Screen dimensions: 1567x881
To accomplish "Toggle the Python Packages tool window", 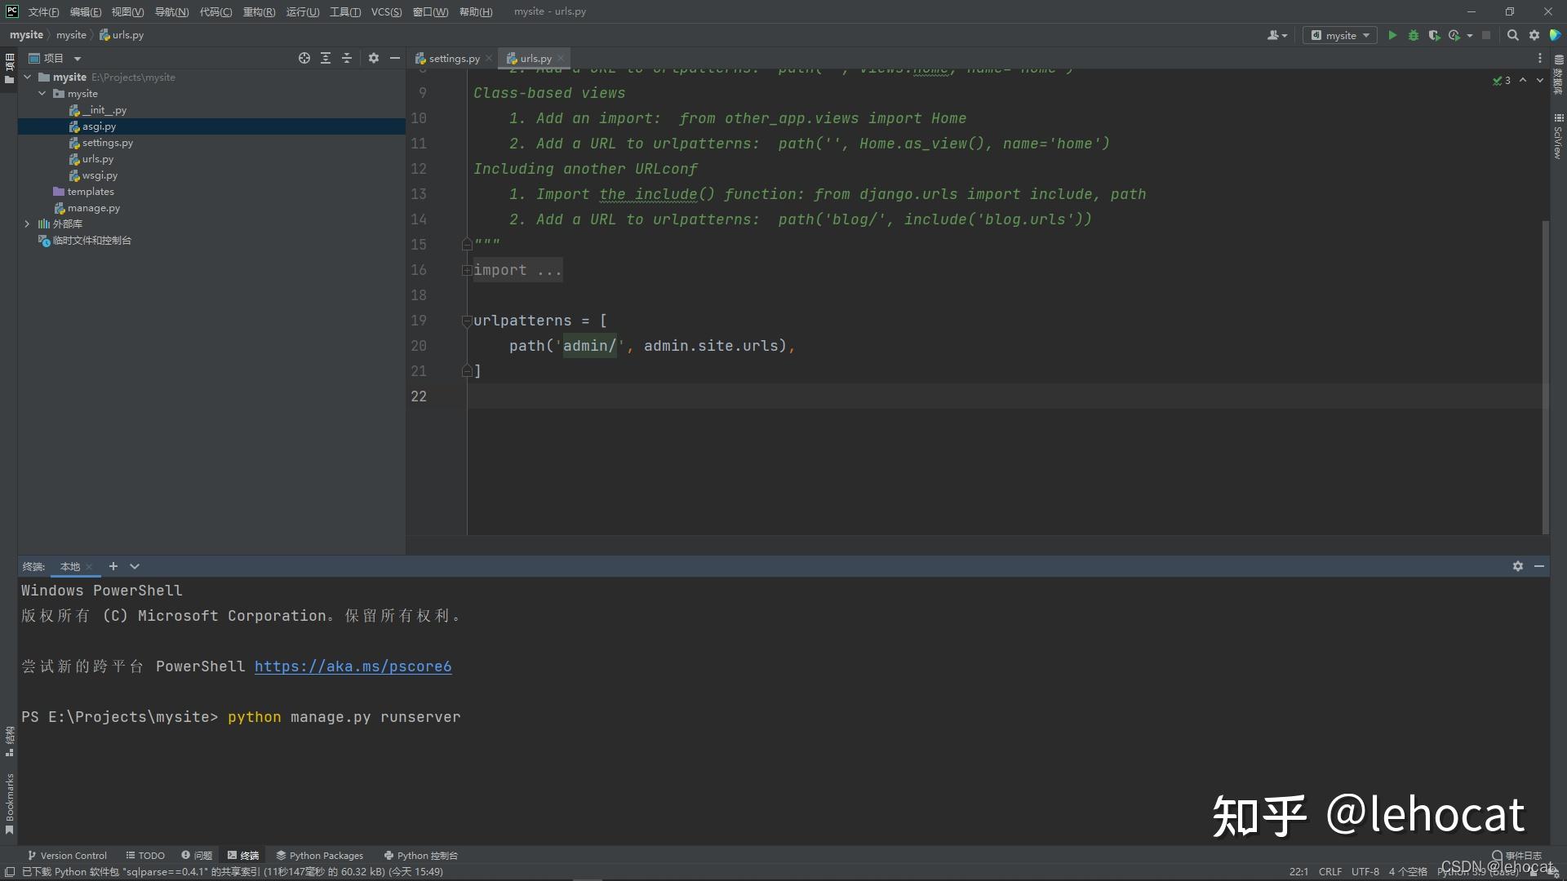I will click(319, 856).
